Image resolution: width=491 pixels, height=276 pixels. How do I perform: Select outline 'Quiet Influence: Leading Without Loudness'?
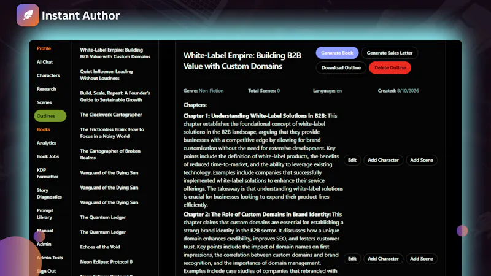click(x=106, y=75)
